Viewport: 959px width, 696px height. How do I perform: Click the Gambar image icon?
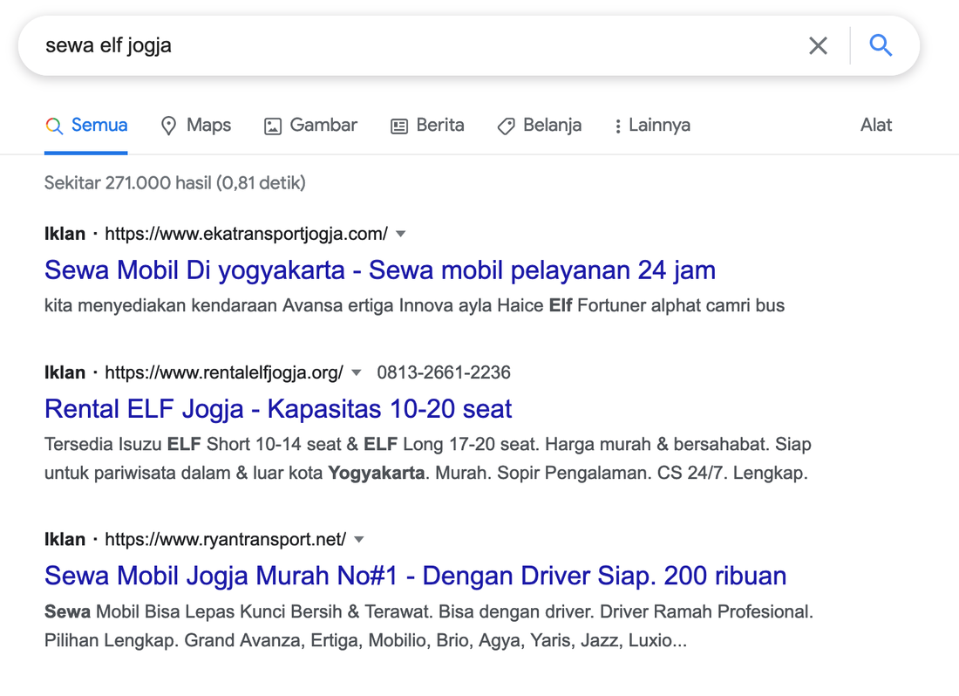click(273, 126)
